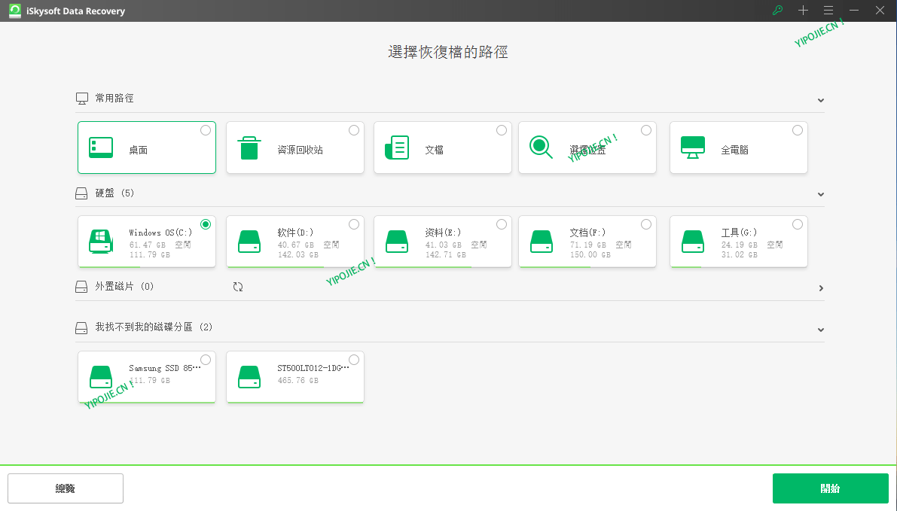Click the 開始 start button

(831, 488)
